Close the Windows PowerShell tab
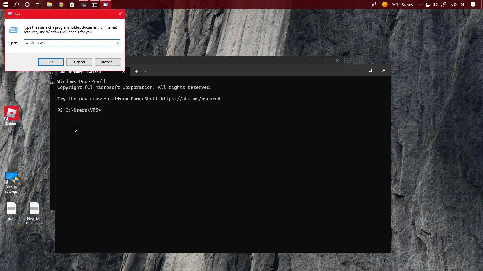Screen dimensions: 483x271 pyautogui.click(x=124, y=72)
